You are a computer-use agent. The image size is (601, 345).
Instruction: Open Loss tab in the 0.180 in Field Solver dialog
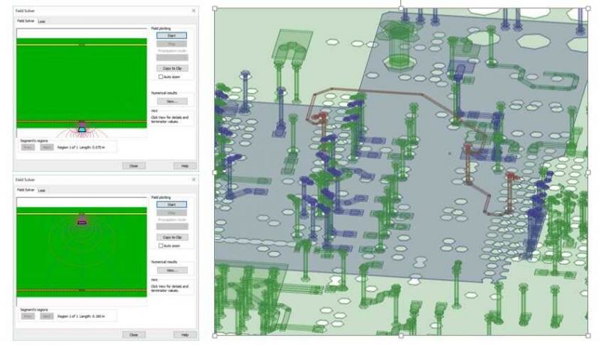pos(41,190)
